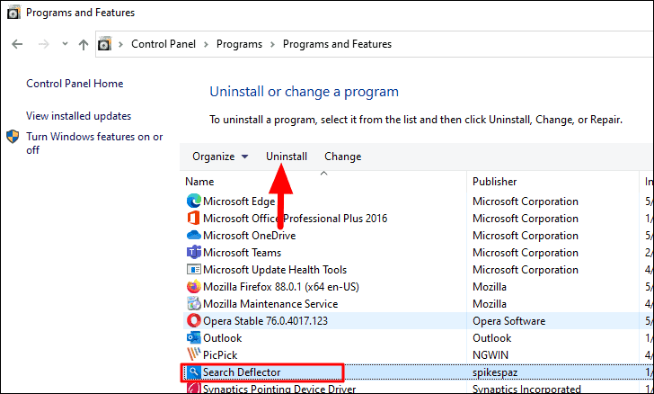Image resolution: width=654 pixels, height=394 pixels.
Task: Click the Microsoft OneDrive cloud icon
Action: (x=193, y=235)
